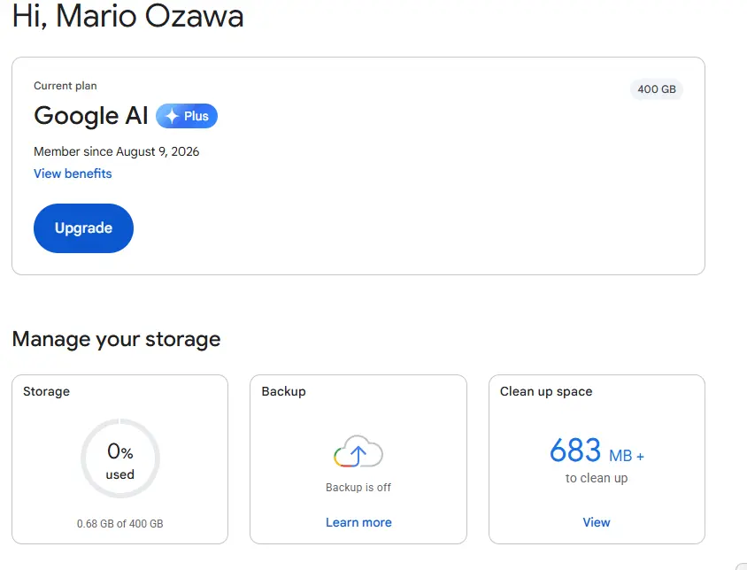Open Learn more link in Backup card

coord(358,522)
